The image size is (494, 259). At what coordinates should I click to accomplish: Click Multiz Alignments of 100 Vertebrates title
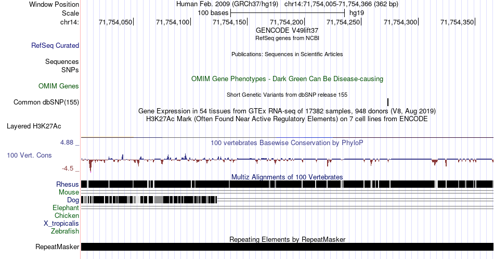tap(287, 177)
